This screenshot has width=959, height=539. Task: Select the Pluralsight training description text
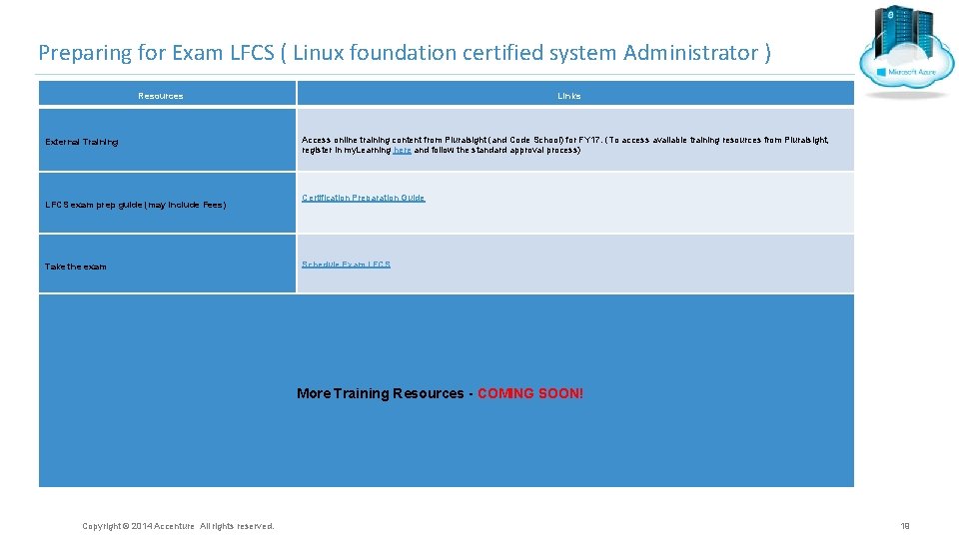click(564, 145)
